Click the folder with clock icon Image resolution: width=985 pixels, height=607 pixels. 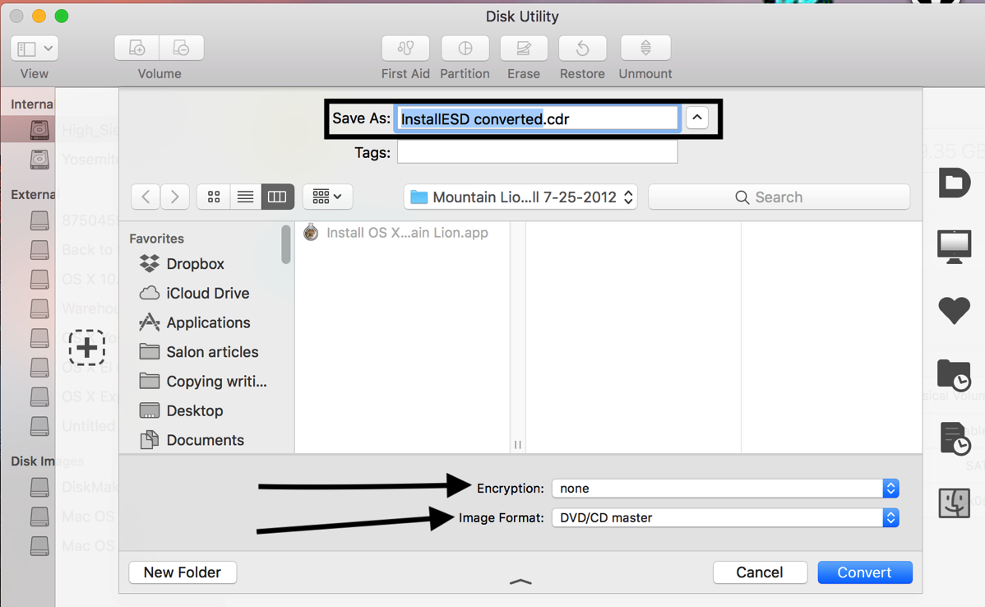[x=955, y=375]
